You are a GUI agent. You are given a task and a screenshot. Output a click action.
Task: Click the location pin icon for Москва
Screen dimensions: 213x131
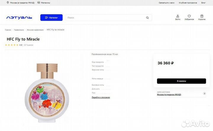pos(8,3)
